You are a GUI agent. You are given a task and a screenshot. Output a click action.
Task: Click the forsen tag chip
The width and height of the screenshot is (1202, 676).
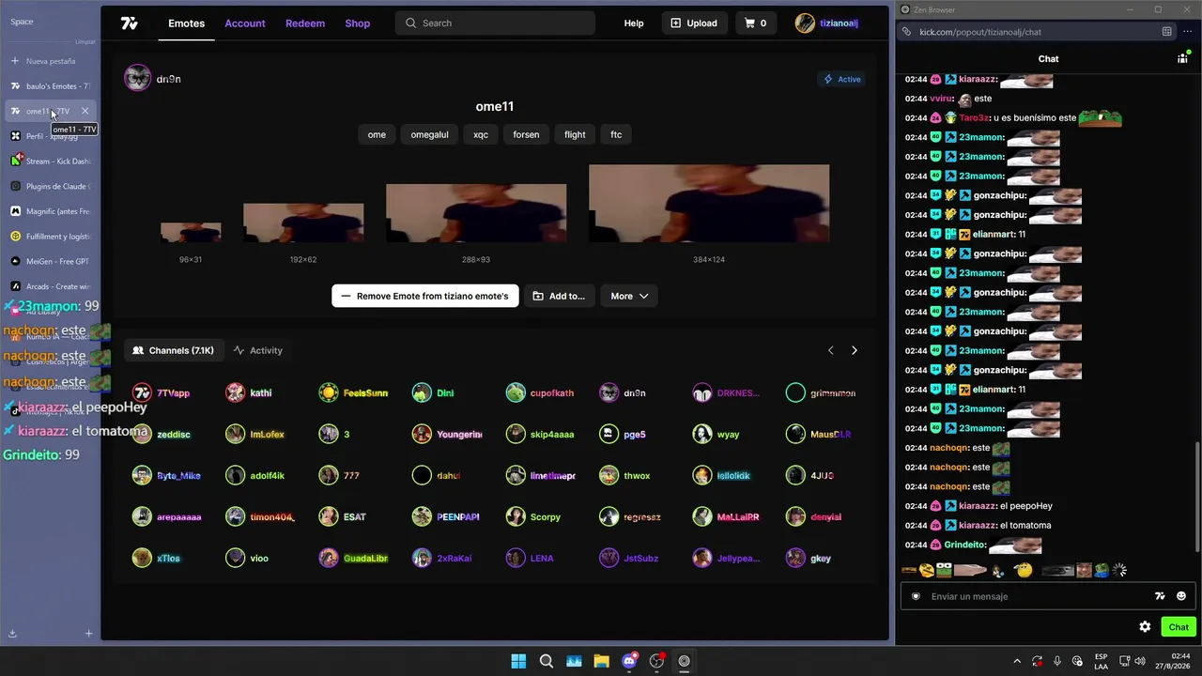coord(526,134)
